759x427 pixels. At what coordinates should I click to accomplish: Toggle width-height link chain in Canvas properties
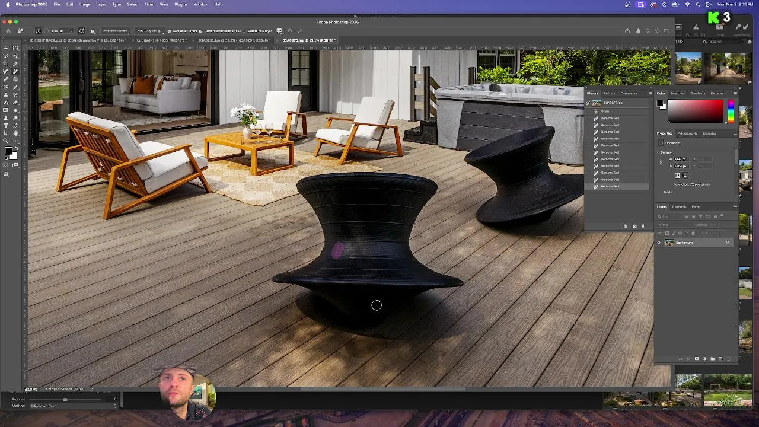pyautogui.click(x=661, y=162)
